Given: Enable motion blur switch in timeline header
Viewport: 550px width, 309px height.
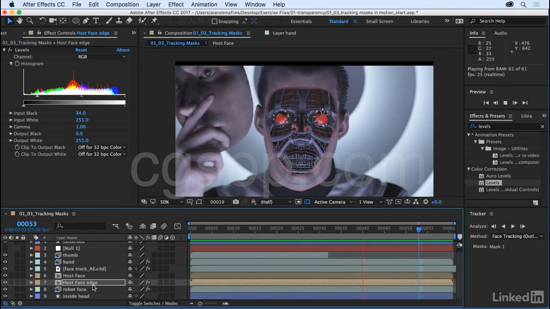Looking at the screenshot, I should 164,226.
